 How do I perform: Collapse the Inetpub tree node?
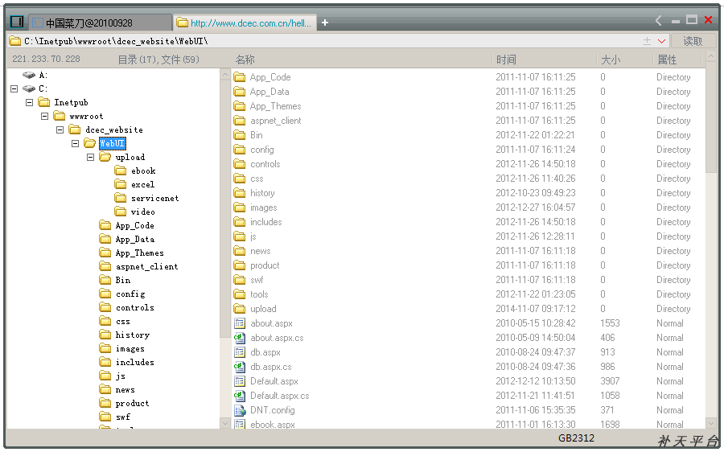30,102
